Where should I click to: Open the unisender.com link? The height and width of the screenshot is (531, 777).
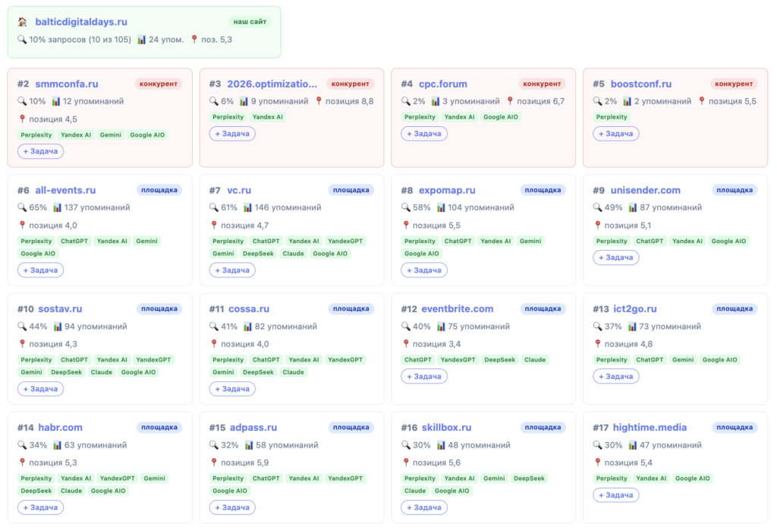click(646, 190)
